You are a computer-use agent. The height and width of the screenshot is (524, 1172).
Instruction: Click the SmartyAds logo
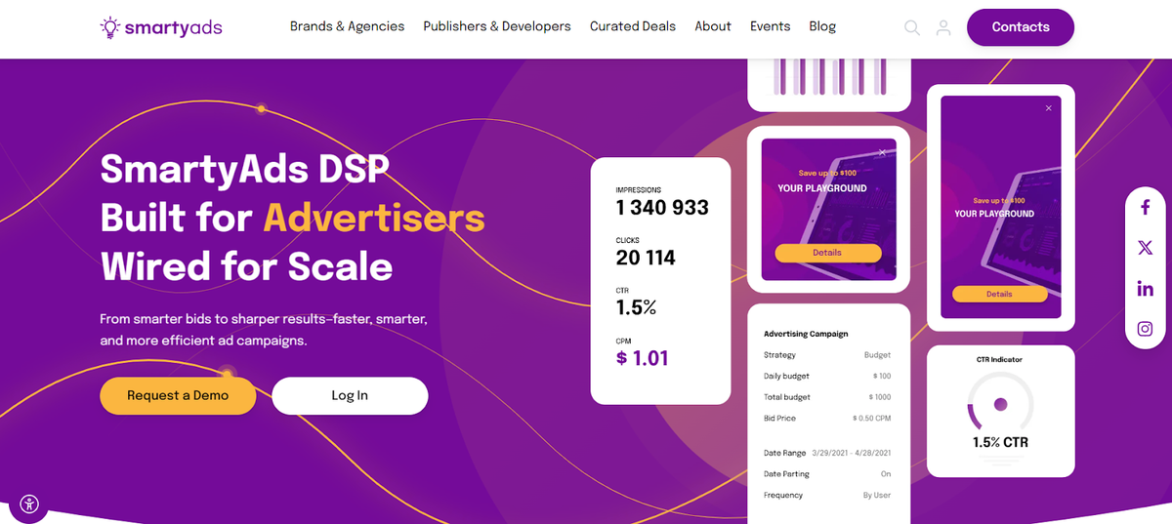coord(161,27)
